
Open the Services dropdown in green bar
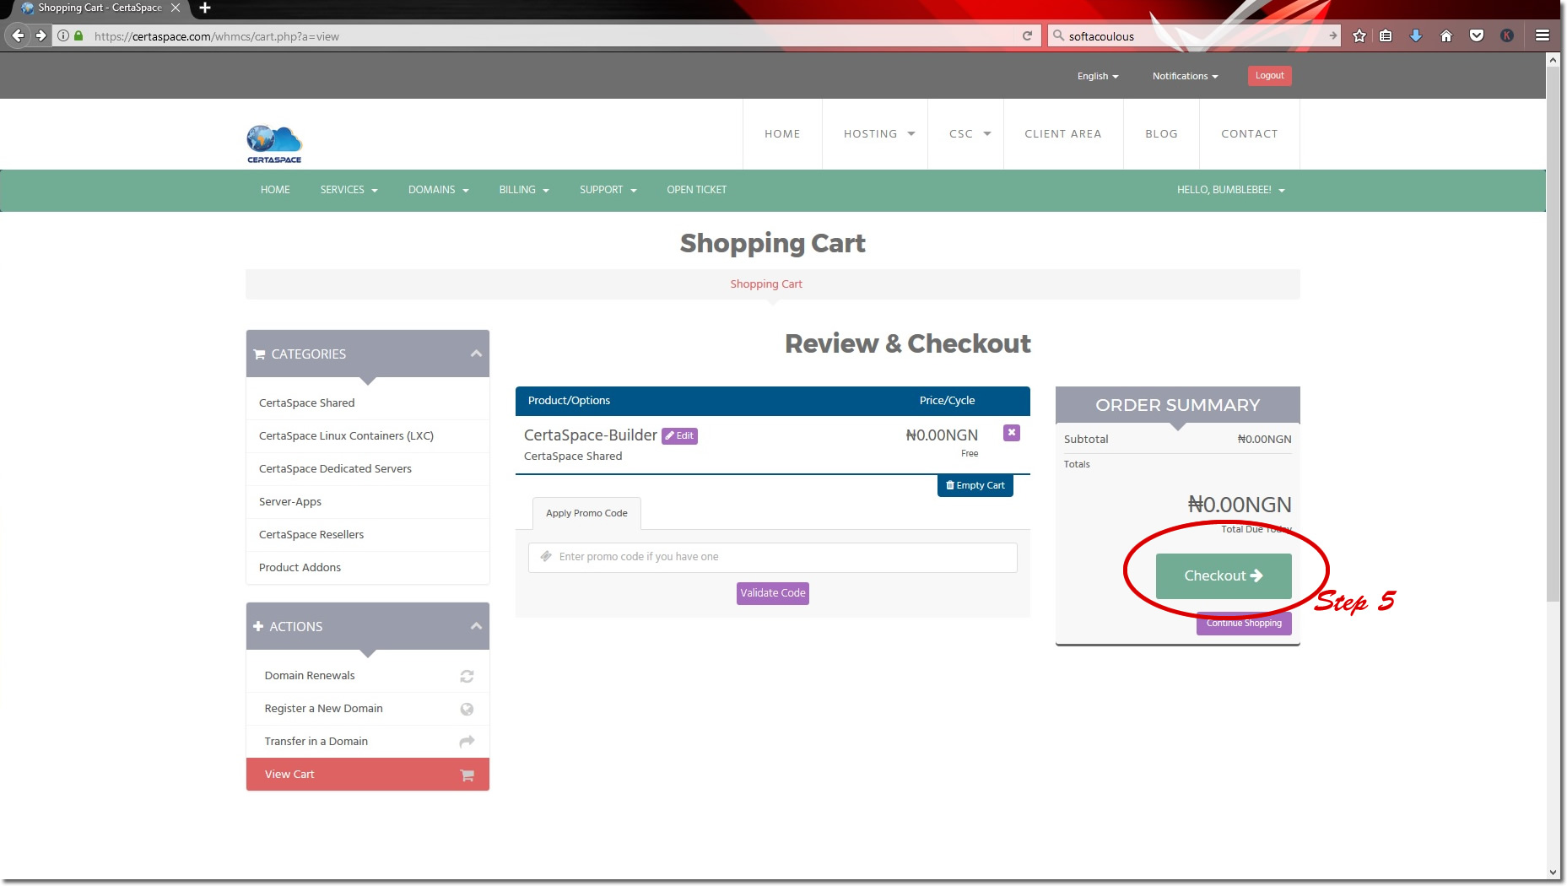pyautogui.click(x=349, y=190)
